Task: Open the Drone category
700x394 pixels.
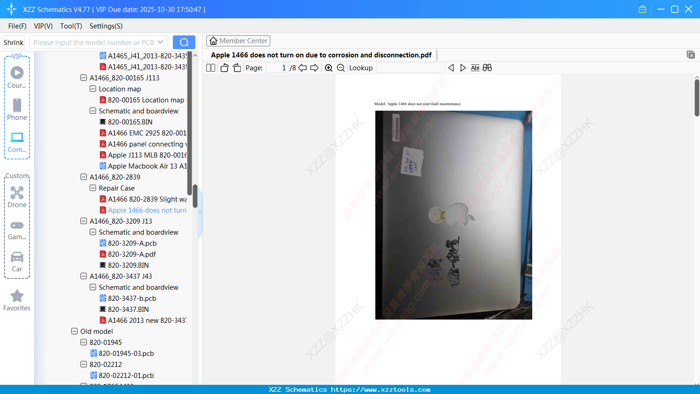Action: pyautogui.click(x=17, y=197)
